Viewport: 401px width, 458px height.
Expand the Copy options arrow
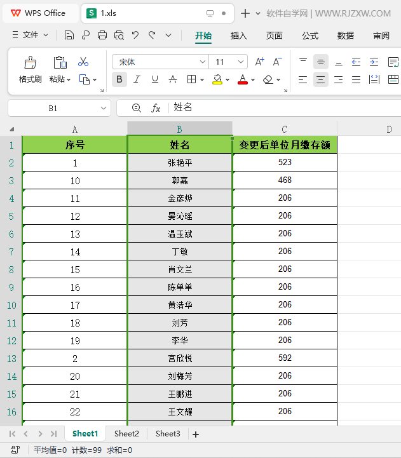[95, 79]
